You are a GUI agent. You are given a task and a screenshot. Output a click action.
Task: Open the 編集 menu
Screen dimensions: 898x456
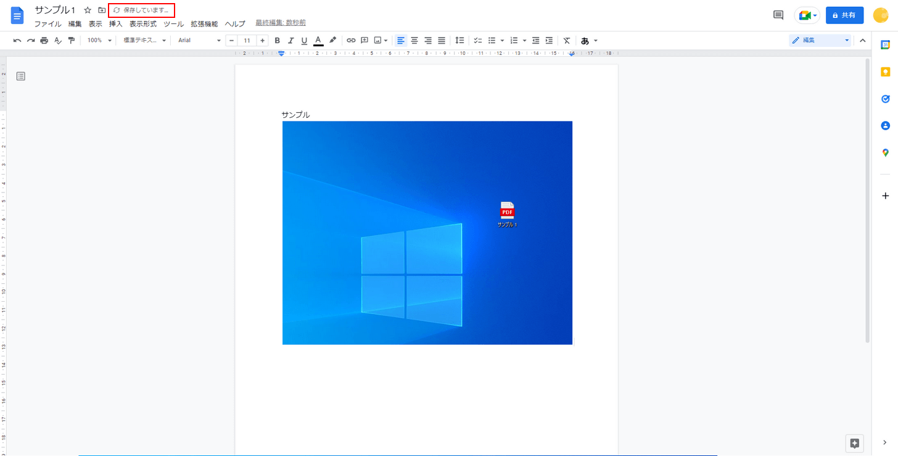[75, 24]
